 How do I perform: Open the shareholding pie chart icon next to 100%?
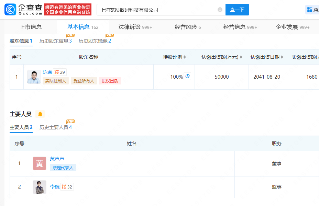tap(187, 76)
